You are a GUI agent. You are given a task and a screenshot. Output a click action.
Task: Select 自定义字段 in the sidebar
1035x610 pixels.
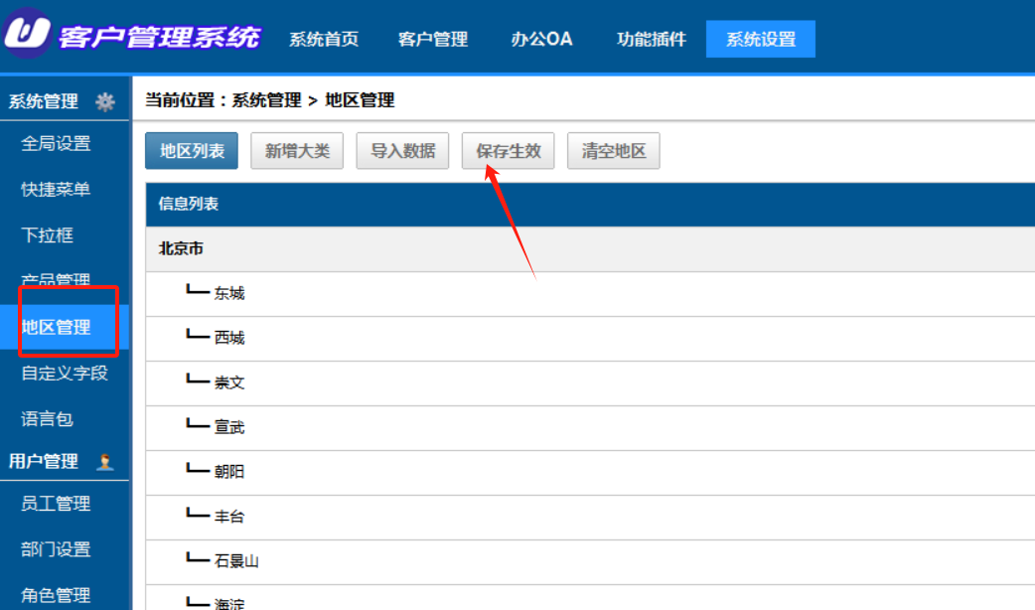click(65, 373)
